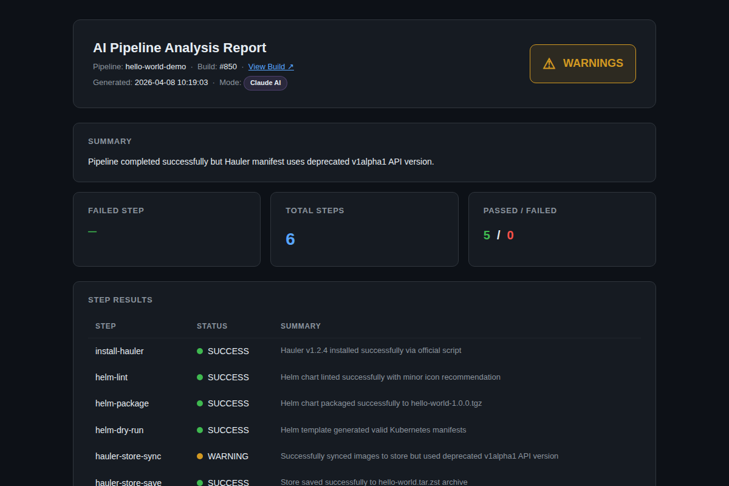Click the Total Steps count 6

[290, 239]
